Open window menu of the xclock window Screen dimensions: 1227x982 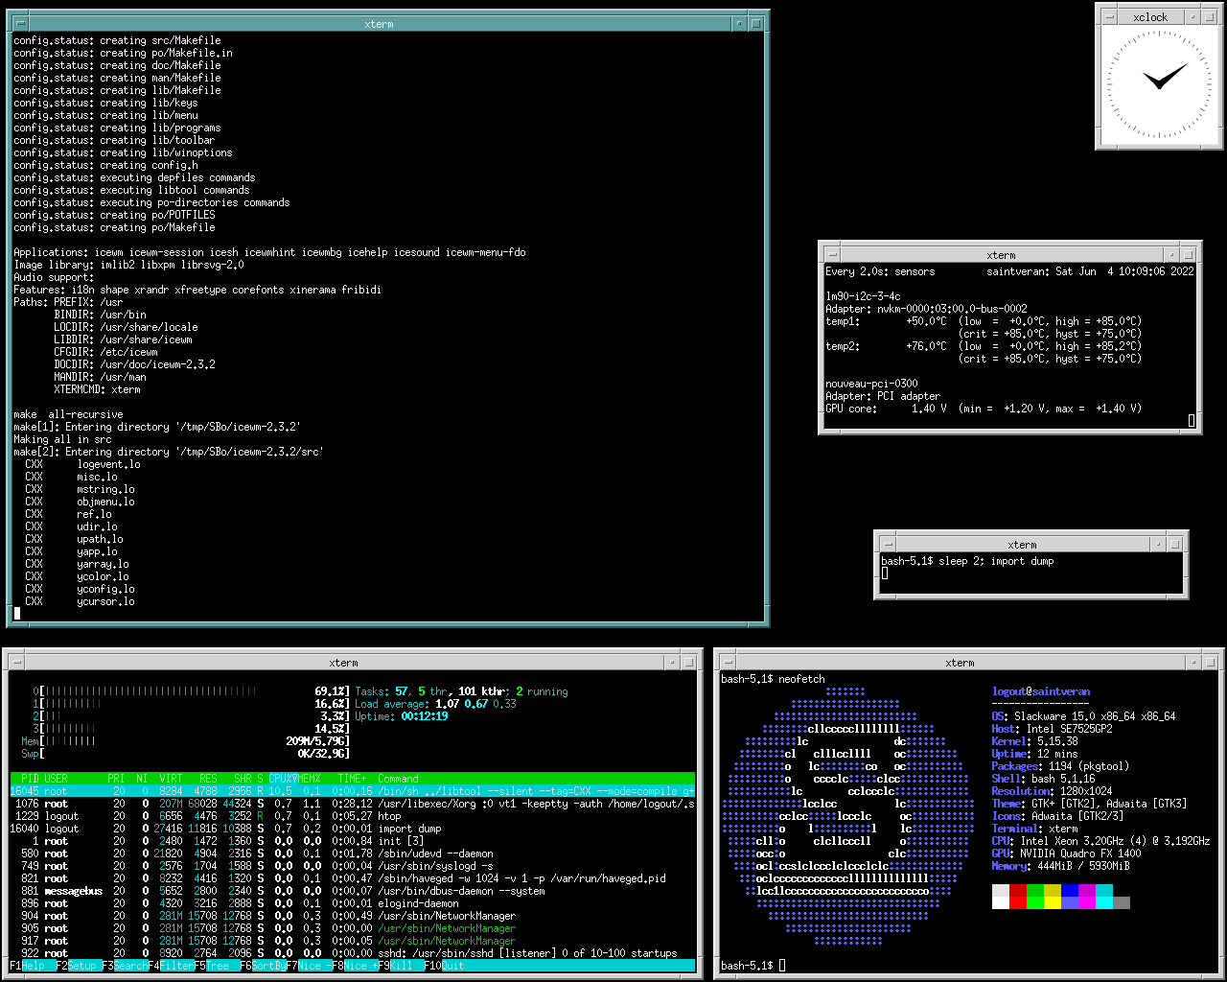(x=1109, y=16)
